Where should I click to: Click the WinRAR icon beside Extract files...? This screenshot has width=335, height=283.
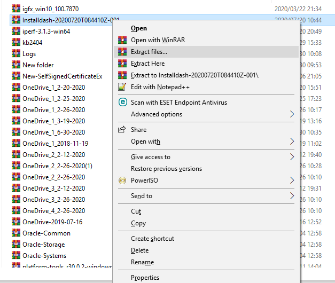click(x=122, y=51)
